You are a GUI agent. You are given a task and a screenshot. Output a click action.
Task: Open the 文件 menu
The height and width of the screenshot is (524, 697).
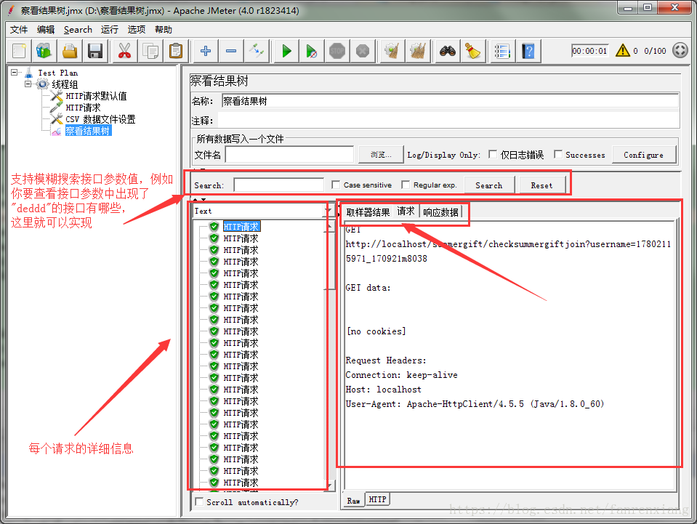point(19,29)
